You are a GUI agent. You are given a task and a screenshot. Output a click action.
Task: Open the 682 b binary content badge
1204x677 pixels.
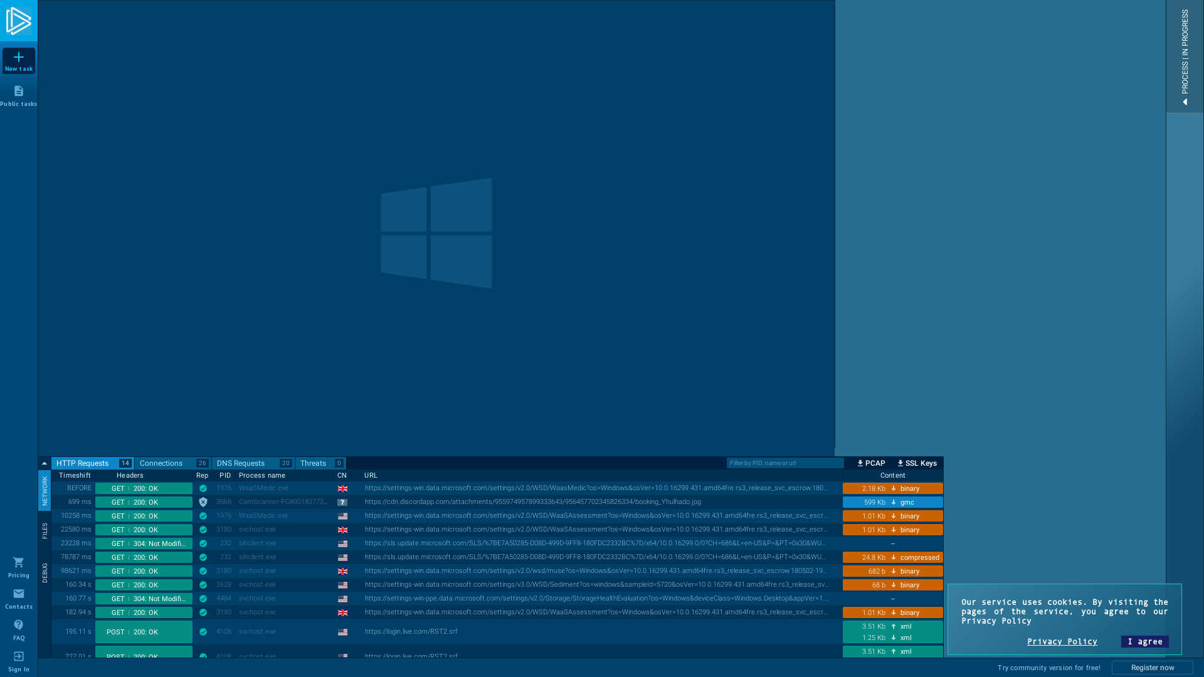(x=892, y=571)
